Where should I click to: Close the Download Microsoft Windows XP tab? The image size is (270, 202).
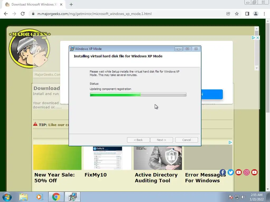61,4
